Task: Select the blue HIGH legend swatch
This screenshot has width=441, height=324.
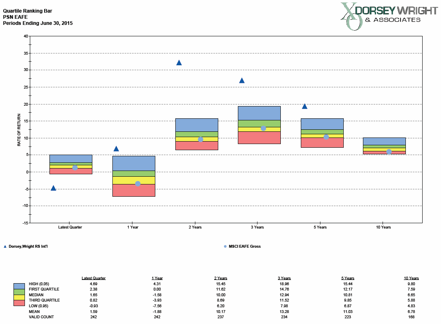Action: click(19, 286)
